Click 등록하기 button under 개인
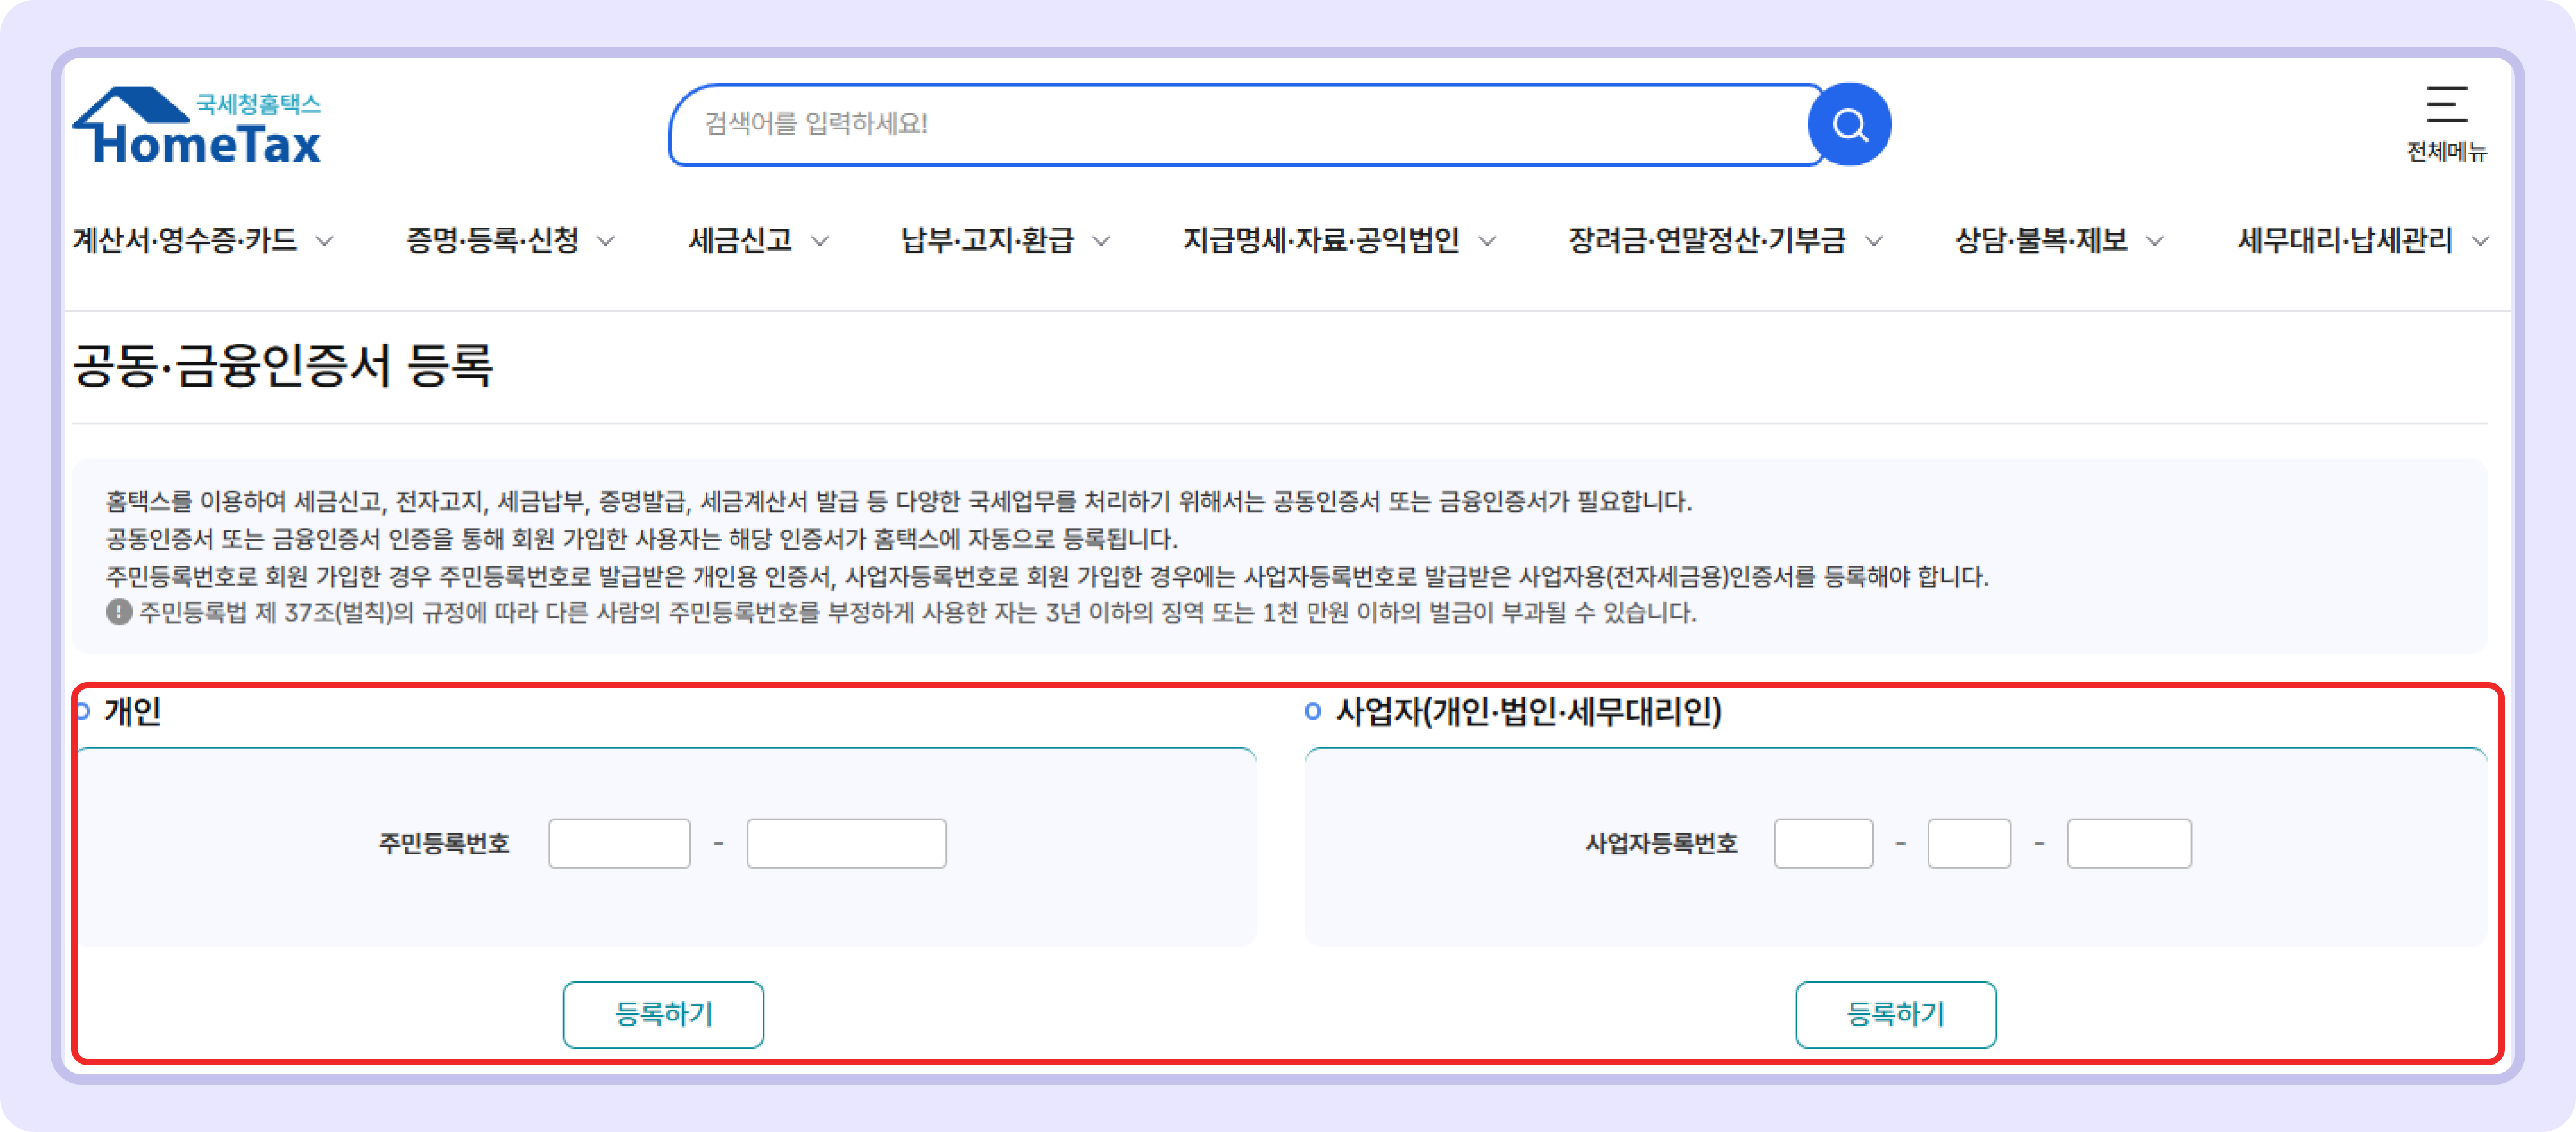2576x1132 pixels. pyautogui.click(x=663, y=1015)
